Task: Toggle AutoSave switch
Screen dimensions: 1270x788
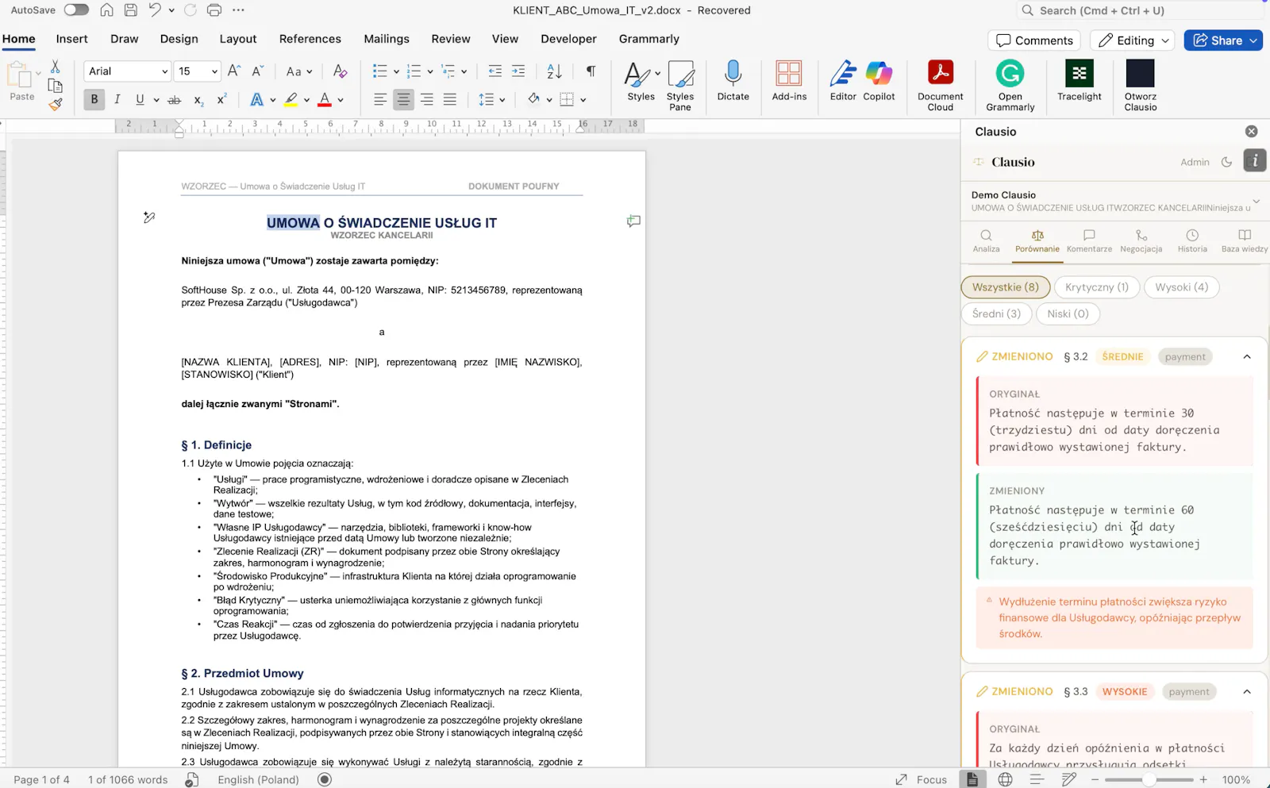Action: [x=76, y=10]
